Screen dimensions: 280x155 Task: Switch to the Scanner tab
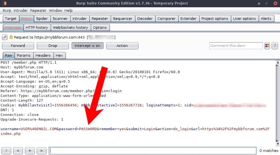tap(60, 18)
